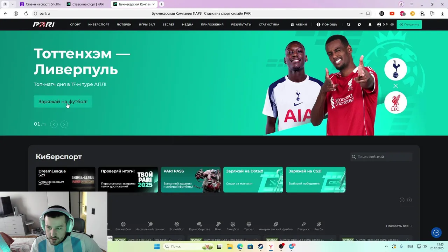
Task: Go to next banner slide arrow
Action: [64, 124]
